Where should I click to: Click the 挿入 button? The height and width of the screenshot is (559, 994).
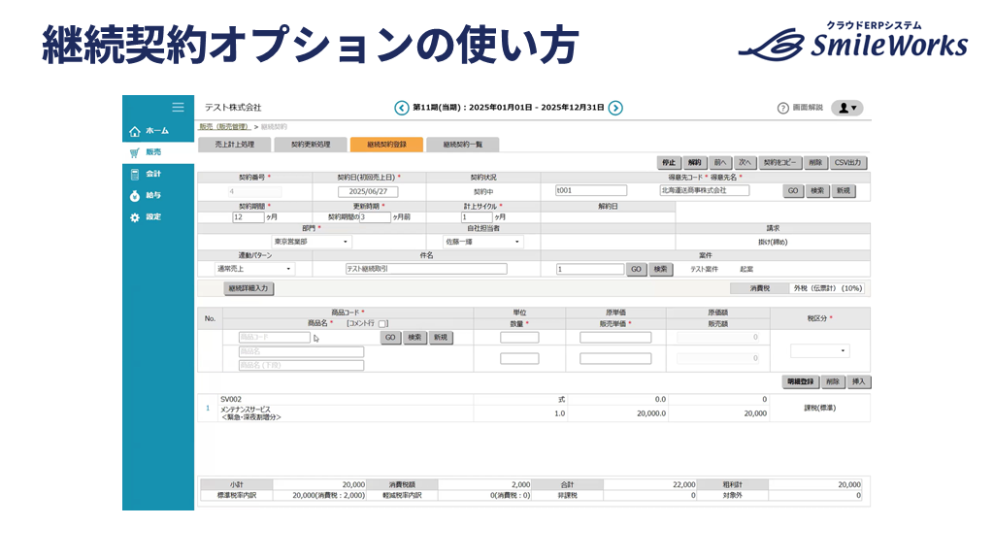[859, 382]
